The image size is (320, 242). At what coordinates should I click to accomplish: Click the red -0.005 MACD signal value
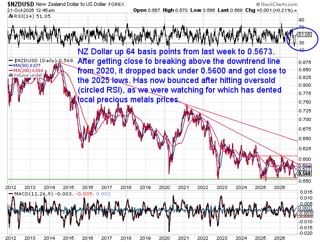(x=84, y=194)
